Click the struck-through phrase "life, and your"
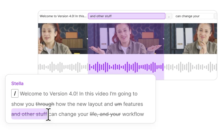 pos(105,114)
